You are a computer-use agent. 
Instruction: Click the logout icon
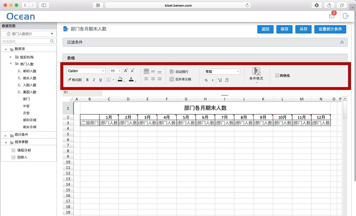tap(346, 16)
